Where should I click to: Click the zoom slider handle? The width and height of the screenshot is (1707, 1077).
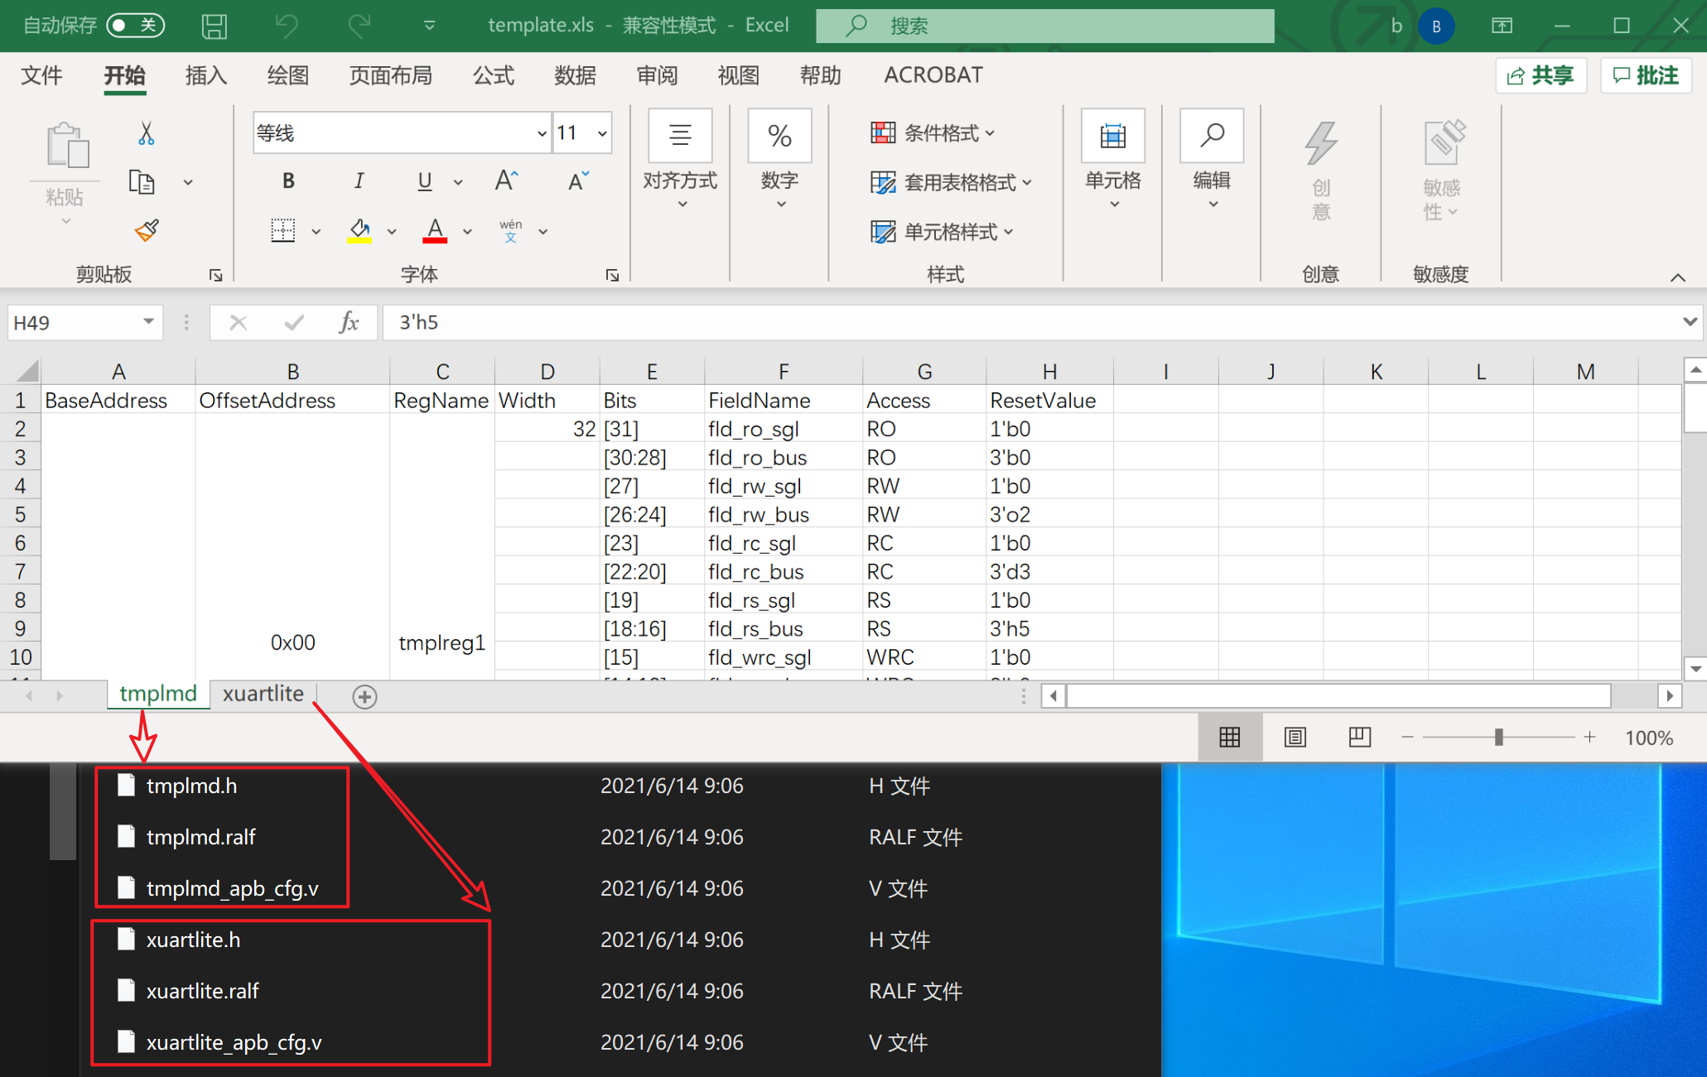(1498, 737)
